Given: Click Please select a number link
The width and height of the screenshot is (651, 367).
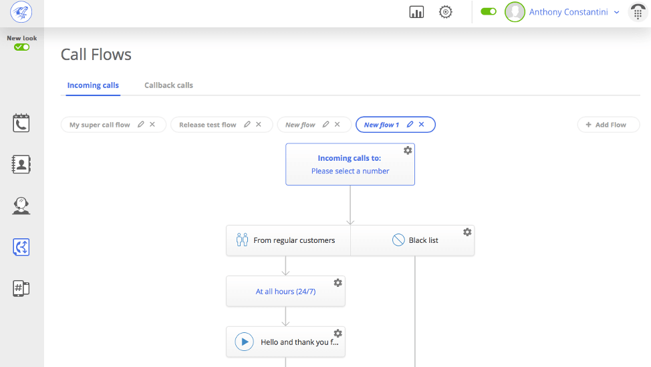Looking at the screenshot, I should [350, 171].
